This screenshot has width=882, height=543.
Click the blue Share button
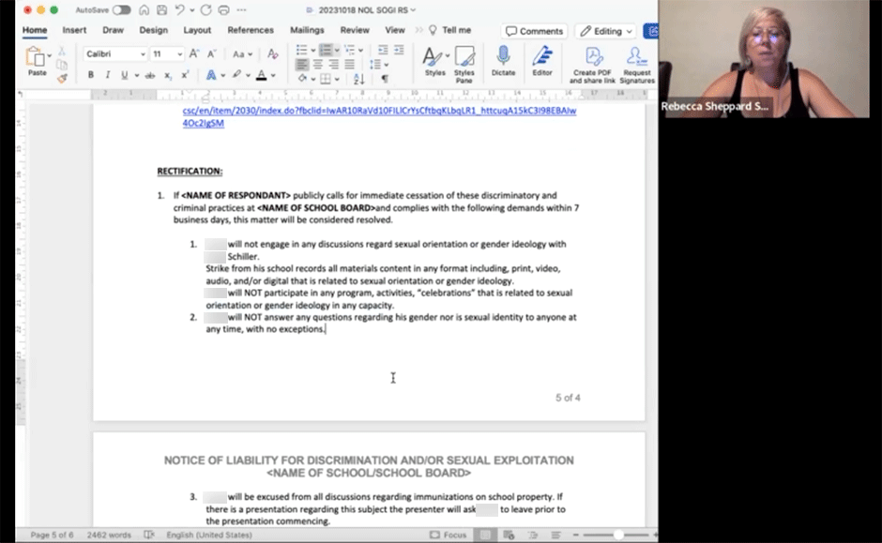[x=651, y=31]
